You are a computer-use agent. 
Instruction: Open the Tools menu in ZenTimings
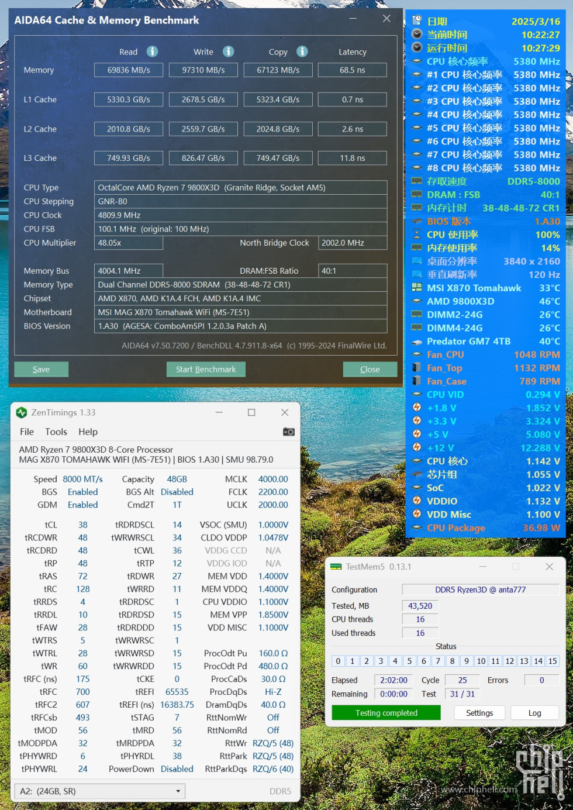pos(56,432)
